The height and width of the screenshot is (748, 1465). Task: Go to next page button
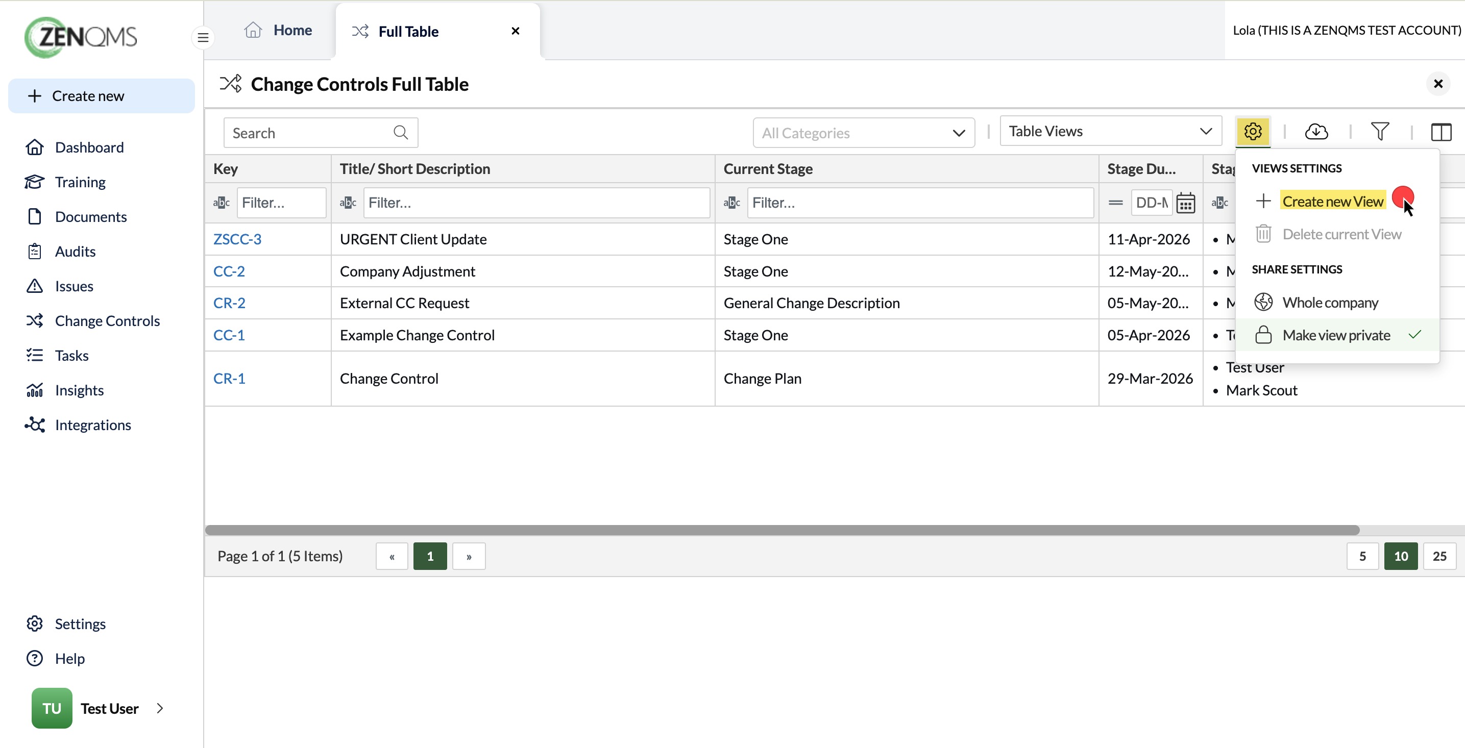point(469,556)
